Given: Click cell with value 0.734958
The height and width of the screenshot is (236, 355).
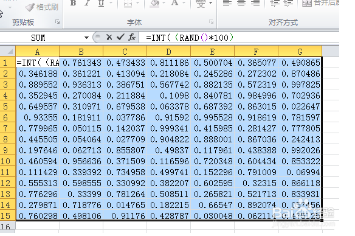Looking at the screenshot, I should click(125, 172).
